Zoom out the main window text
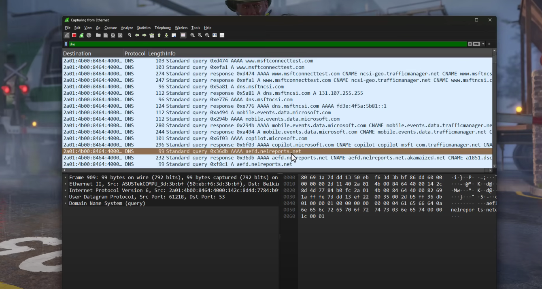Image resolution: width=542 pixels, height=289 pixels. tap(200, 35)
